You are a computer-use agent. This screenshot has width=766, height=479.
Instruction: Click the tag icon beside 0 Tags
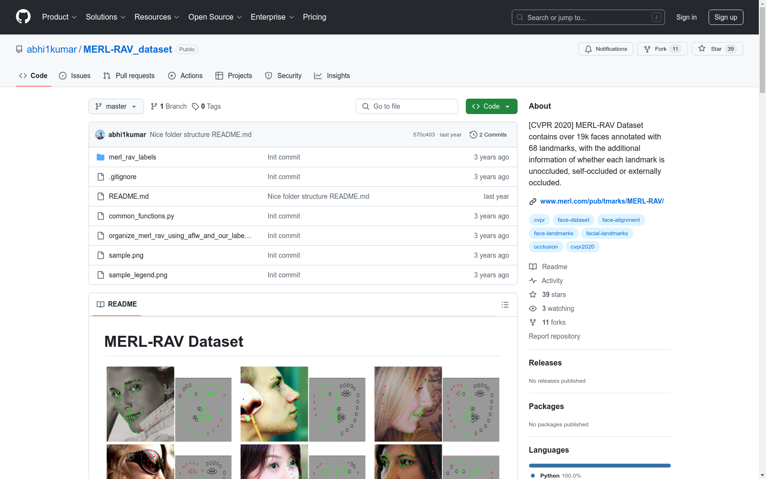(x=195, y=106)
